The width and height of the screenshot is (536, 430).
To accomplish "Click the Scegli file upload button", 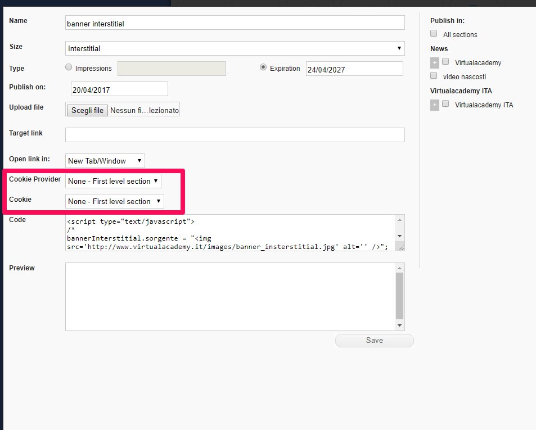I will [87, 110].
